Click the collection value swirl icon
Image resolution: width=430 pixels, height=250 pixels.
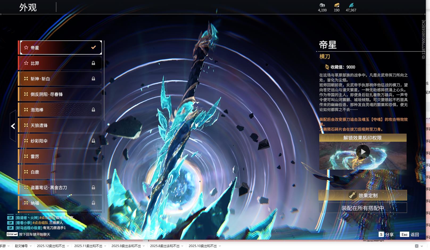click(x=327, y=67)
